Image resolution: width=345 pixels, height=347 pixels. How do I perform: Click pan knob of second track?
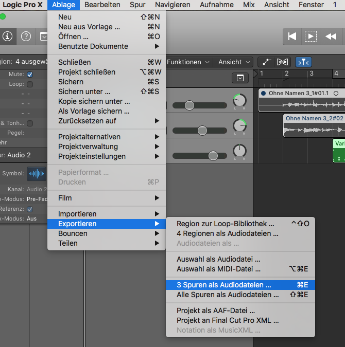239,126
